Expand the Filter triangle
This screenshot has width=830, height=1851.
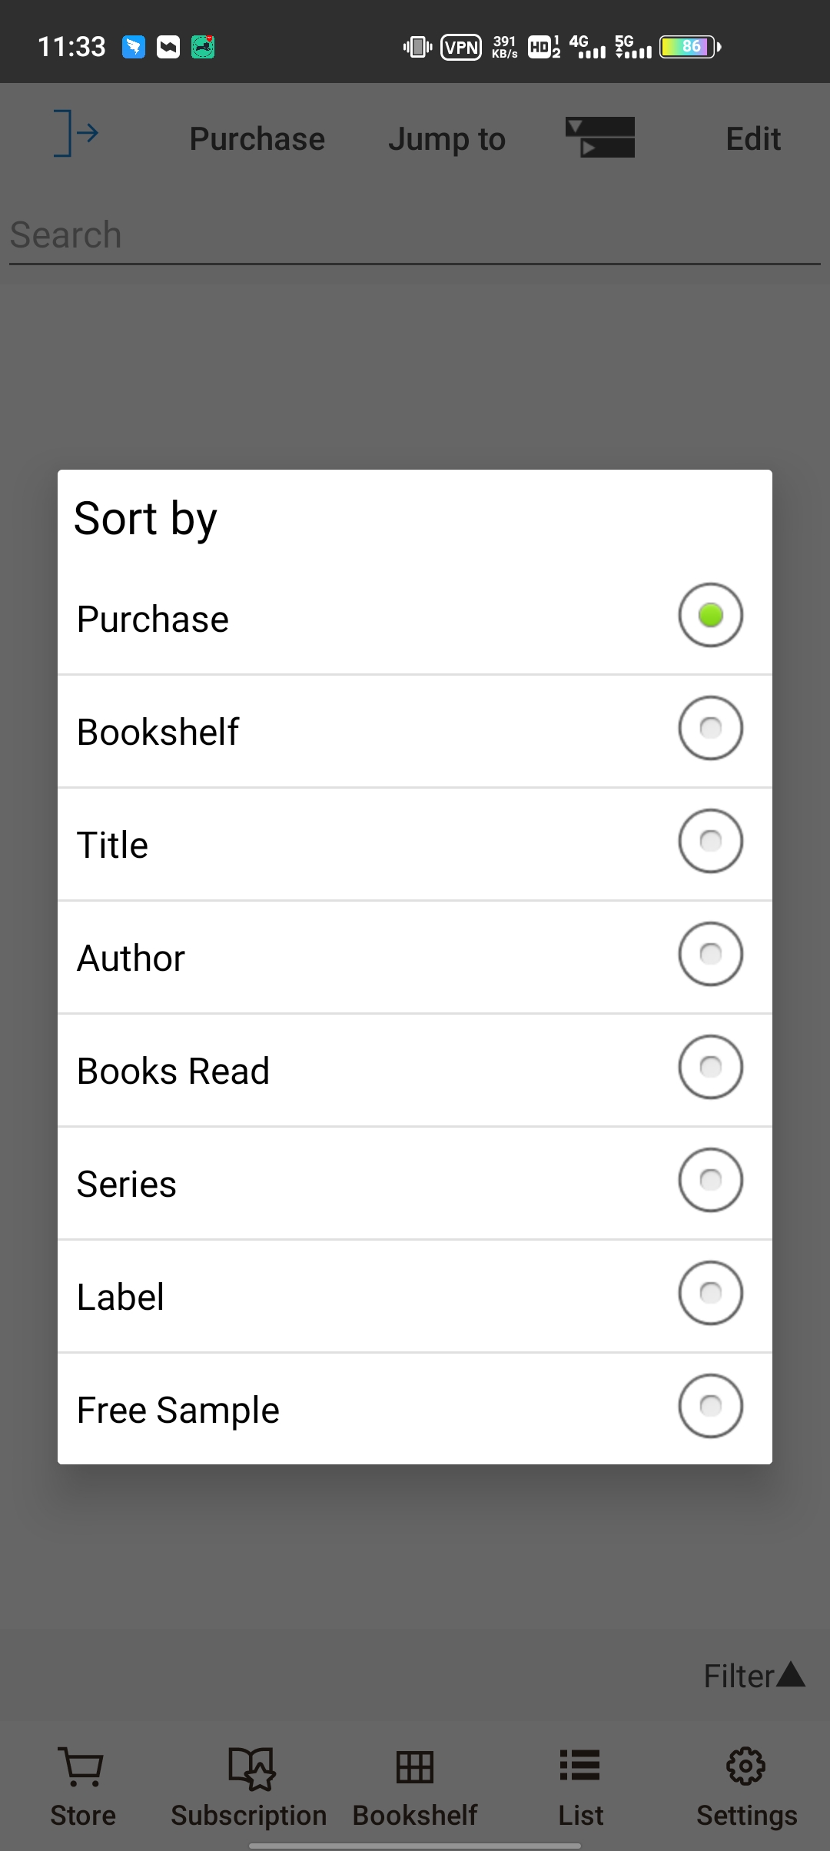[789, 1675]
